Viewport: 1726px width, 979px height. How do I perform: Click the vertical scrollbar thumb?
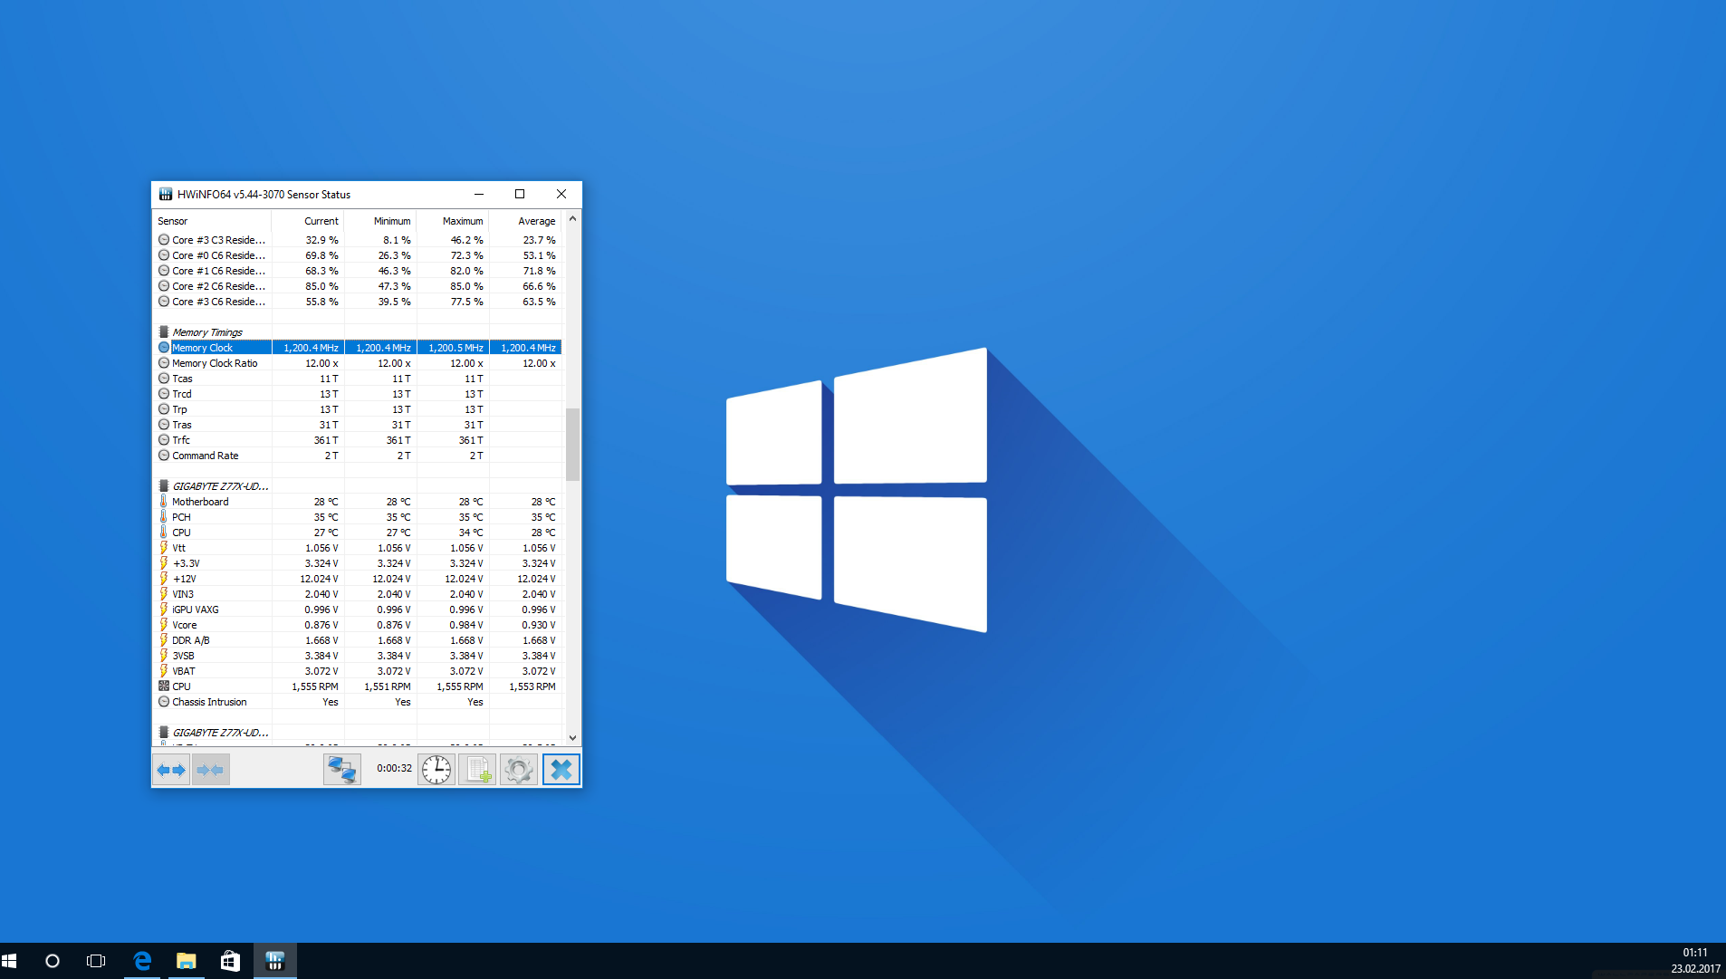click(572, 445)
